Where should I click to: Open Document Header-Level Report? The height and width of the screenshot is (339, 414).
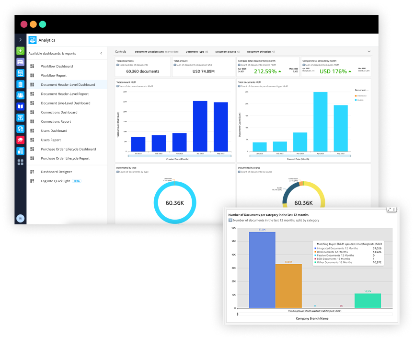pyautogui.click(x=65, y=94)
